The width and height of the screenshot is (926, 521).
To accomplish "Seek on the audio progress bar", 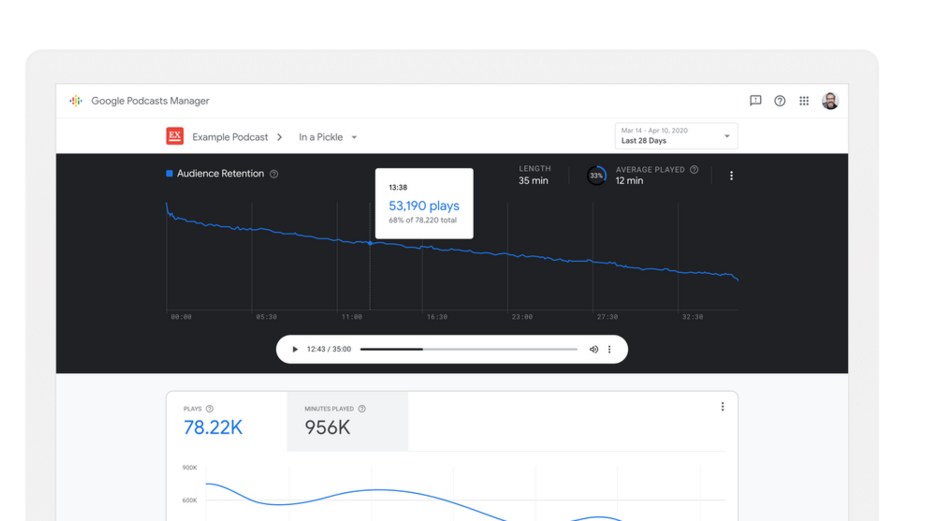I will (x=469, y=349).
